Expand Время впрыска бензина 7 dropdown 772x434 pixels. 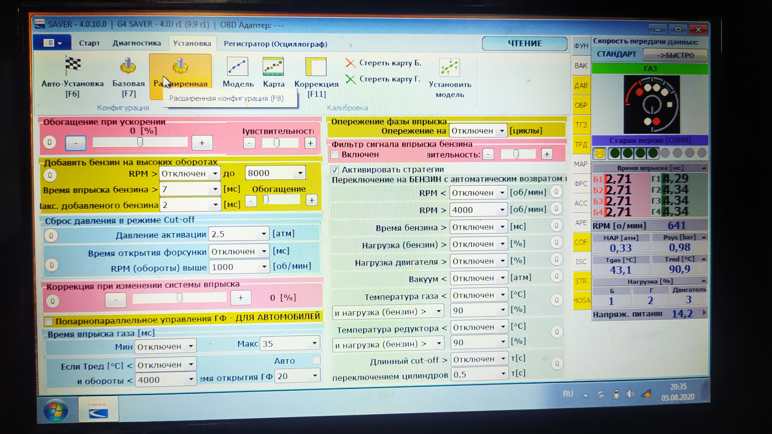coord(215,189)
